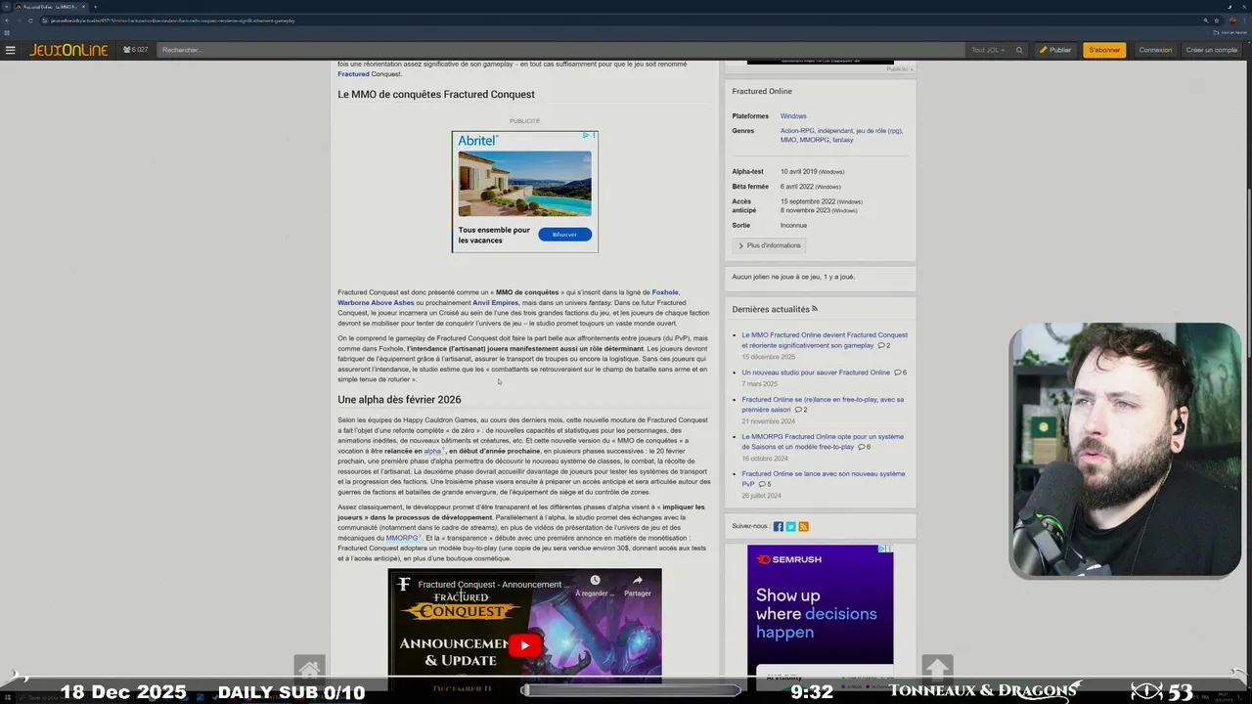Screen dimensions: 1252x704
Task: Click À regarder plus tard on video
Action: pyautogui.click(x=595, y=586)
